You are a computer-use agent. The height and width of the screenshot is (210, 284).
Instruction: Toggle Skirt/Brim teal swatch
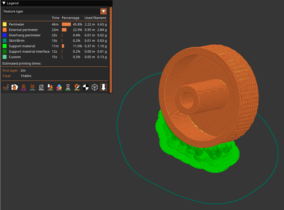click(5, 41)
